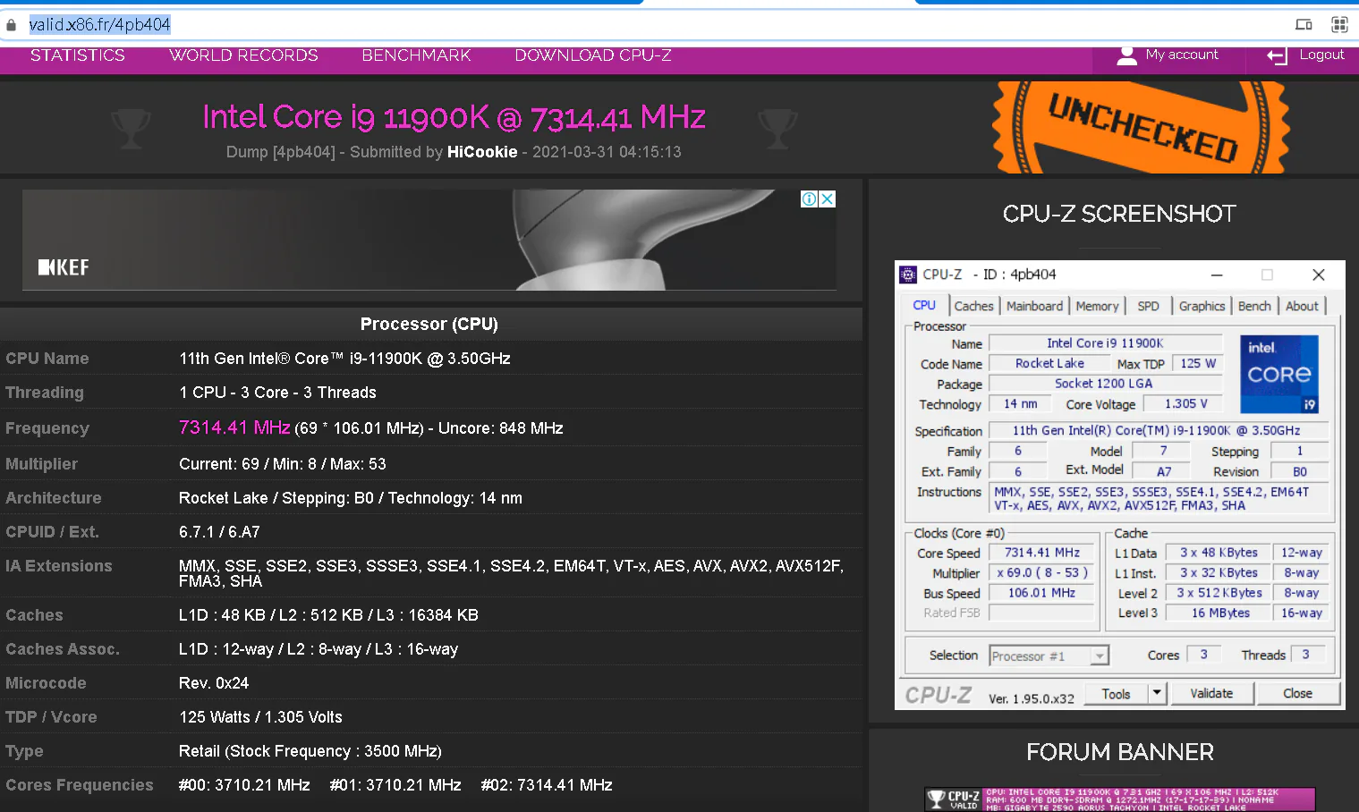This screenshot has width=1359, height=812.
Task: Open the cast/devices icon in browser toolbar
Action: [x=1304, y=25]
